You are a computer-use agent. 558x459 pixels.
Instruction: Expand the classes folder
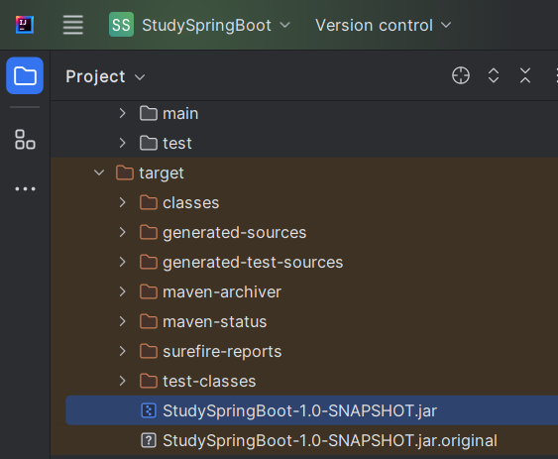pos(123,202)
